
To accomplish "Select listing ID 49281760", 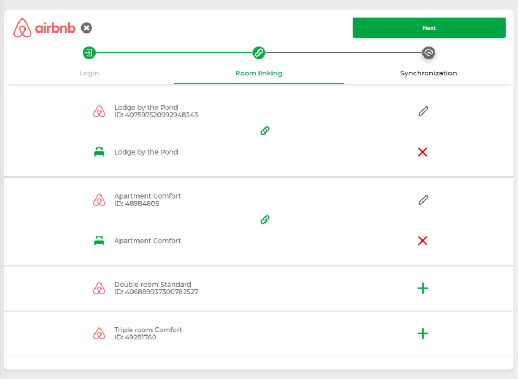I will tap(135, 337).
